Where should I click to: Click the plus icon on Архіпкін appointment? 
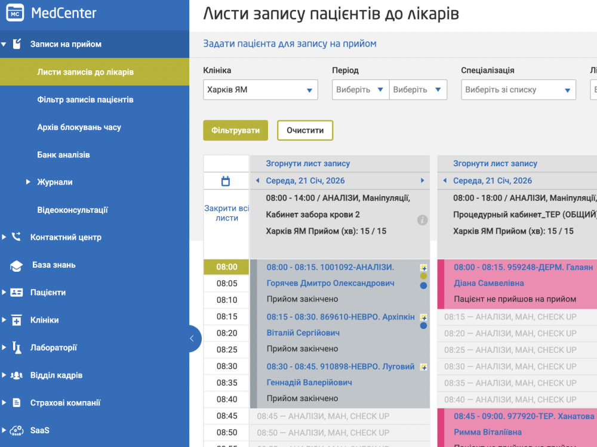point(423,317)
